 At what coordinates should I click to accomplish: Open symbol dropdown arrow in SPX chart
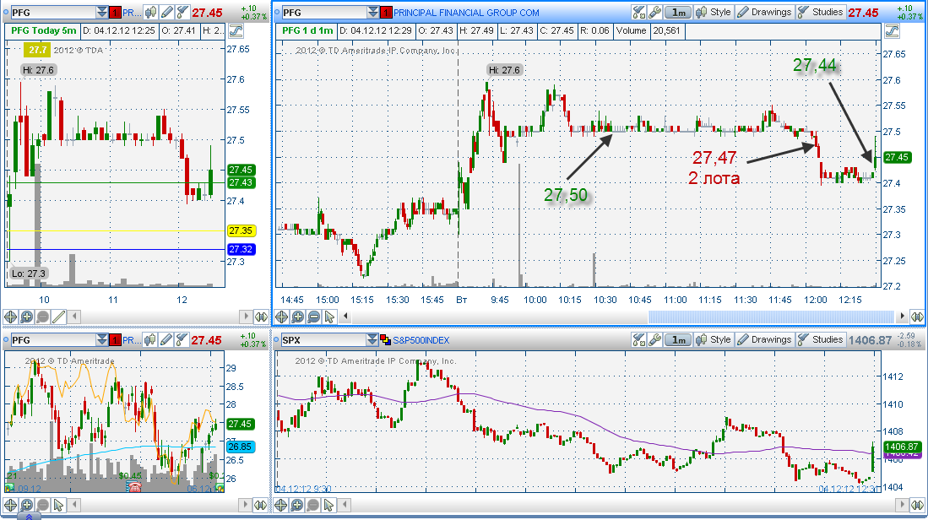372,339
